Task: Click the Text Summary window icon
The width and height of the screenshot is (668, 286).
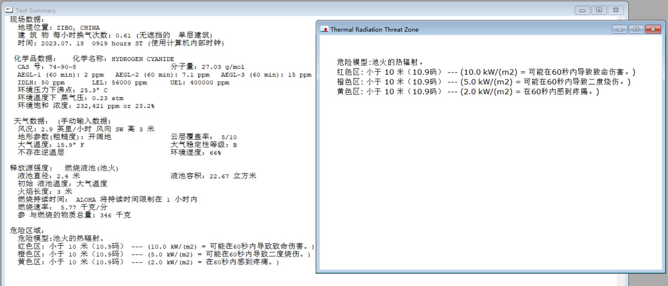Action: tap(9, 10)
